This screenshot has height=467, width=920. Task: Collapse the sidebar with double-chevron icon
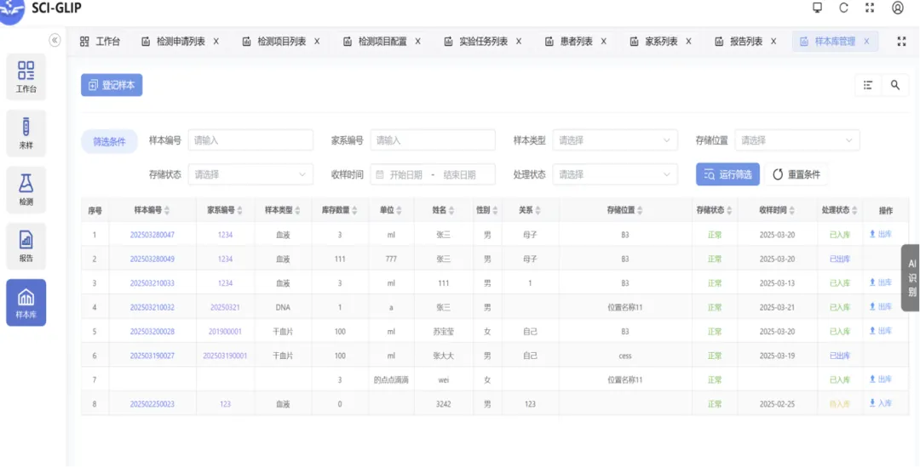(55, 40)
